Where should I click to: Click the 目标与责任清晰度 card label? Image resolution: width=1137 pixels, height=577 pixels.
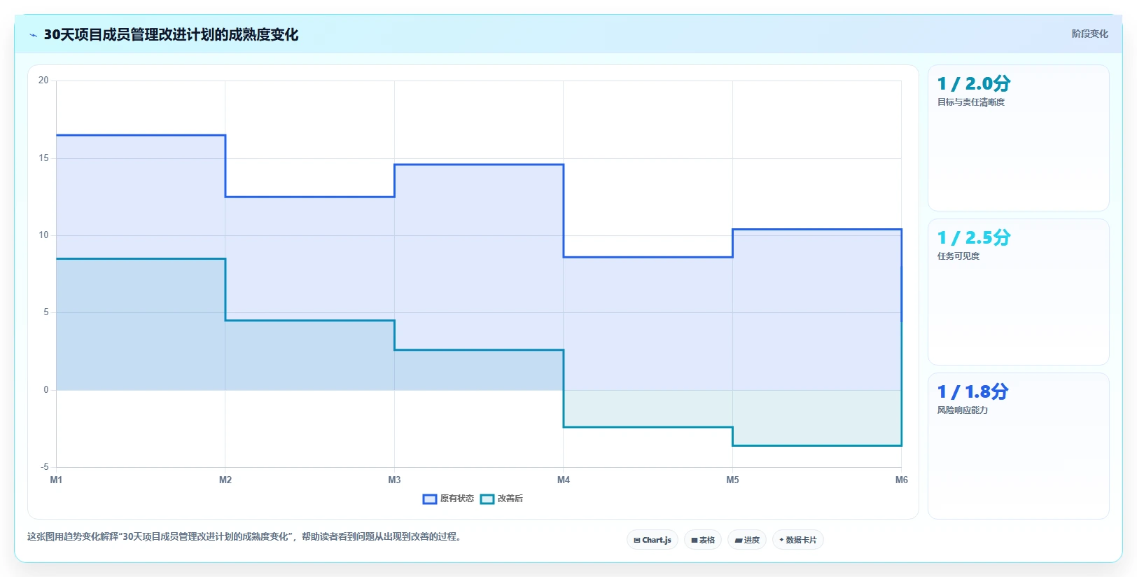pyautogui.click(x=971, y=102)
